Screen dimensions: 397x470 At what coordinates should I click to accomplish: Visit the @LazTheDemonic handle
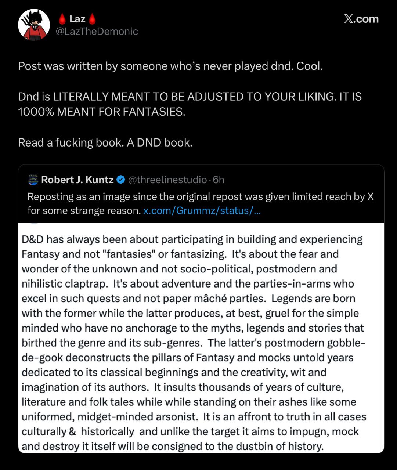coord(97,32)
